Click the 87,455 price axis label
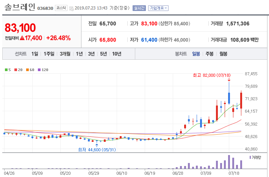Screen dimensions: 269x177 (x=251, y=74)
